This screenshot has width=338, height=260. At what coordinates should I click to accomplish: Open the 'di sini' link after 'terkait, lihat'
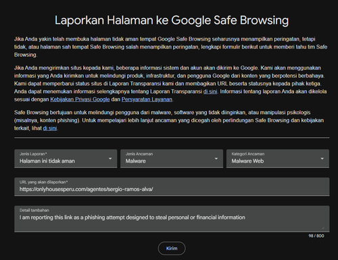click(50, 128)
